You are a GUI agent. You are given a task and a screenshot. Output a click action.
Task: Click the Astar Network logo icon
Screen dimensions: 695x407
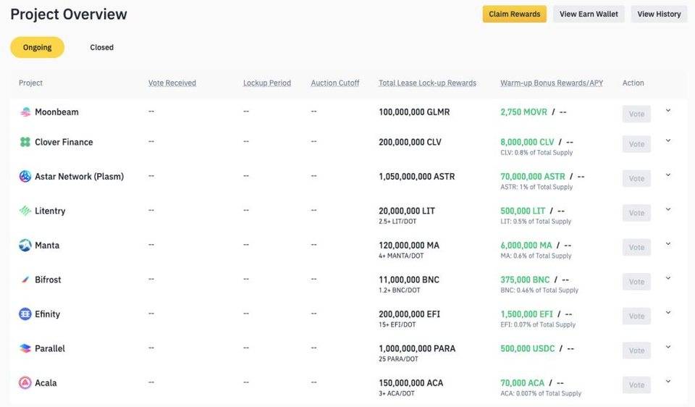pyautogui.click(x=25, y=177)
